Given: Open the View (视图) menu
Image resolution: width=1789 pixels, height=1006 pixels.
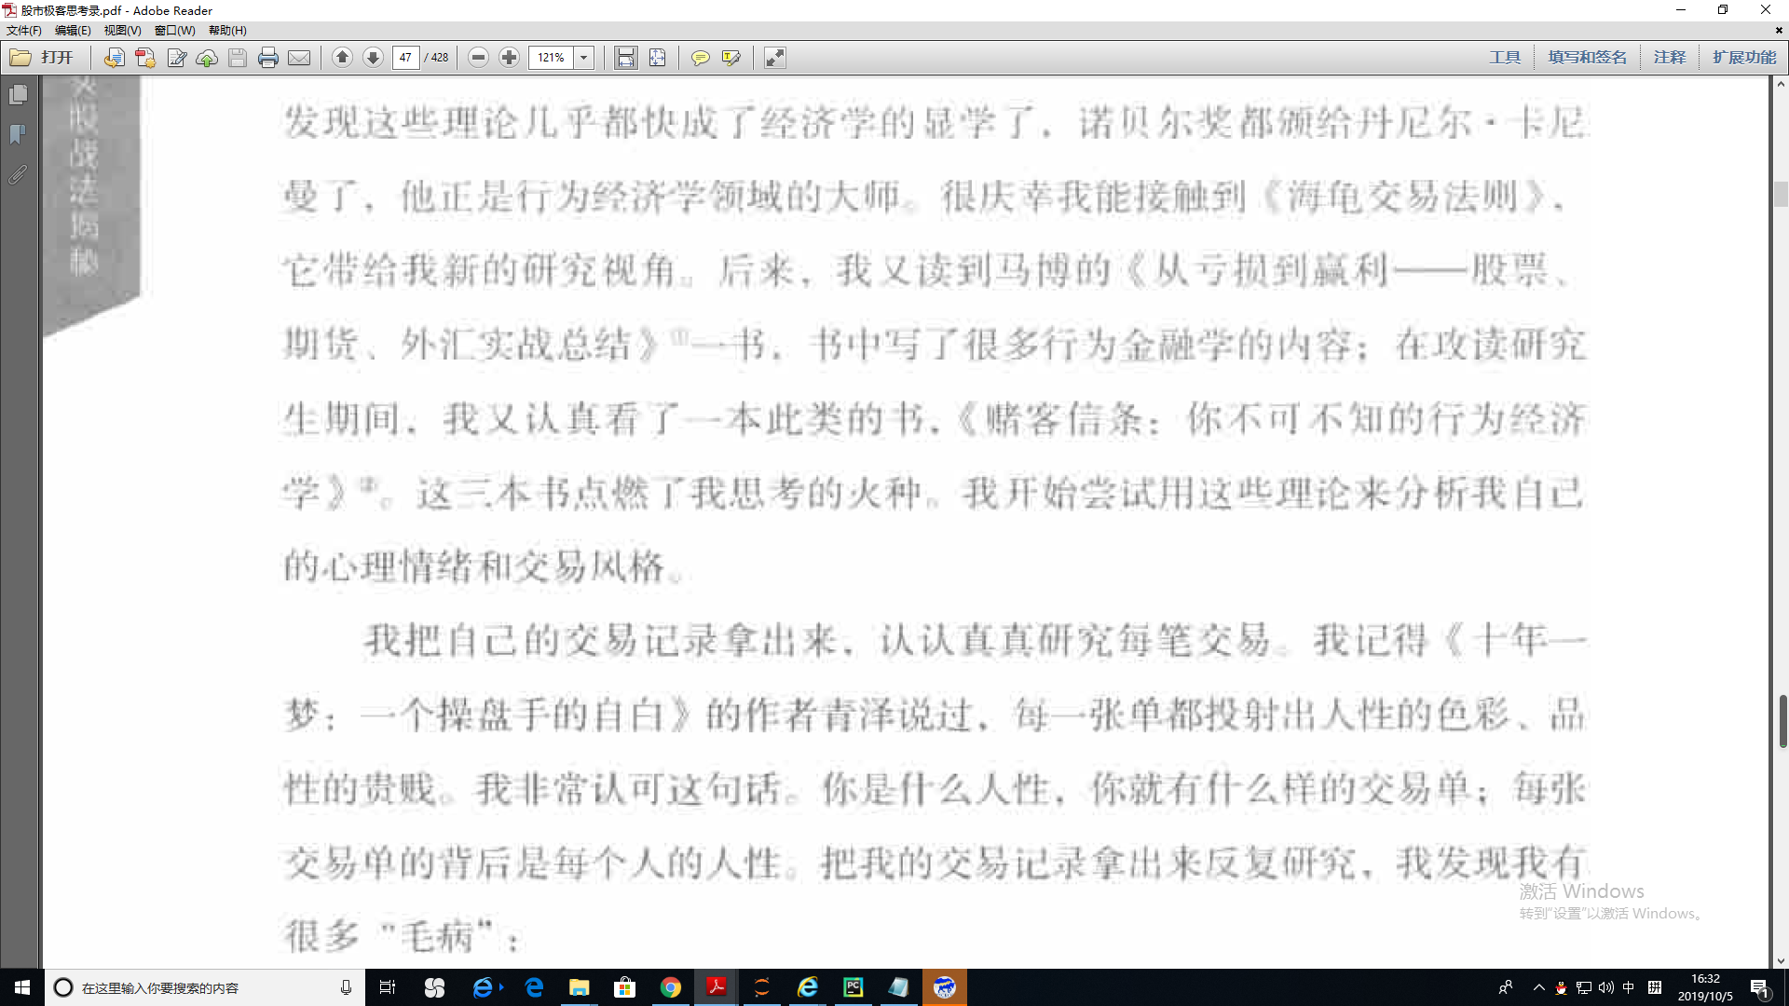Looking at the screenshot, I should 122,31.
